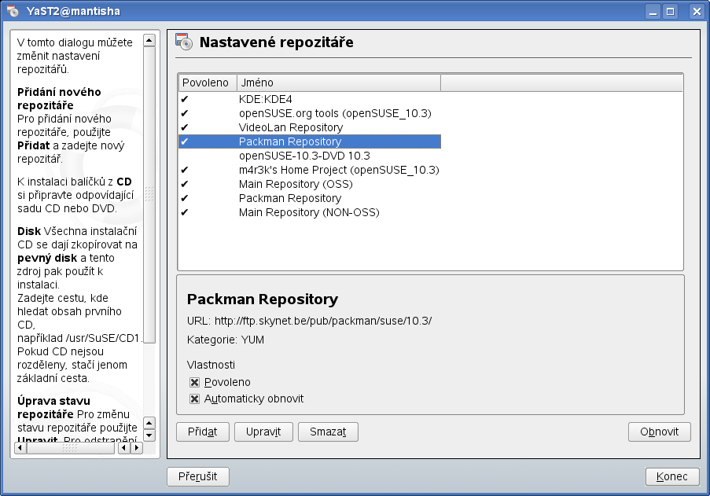Maximize the YaST2 window
The image size is (710, 496).
pos(670,11)
